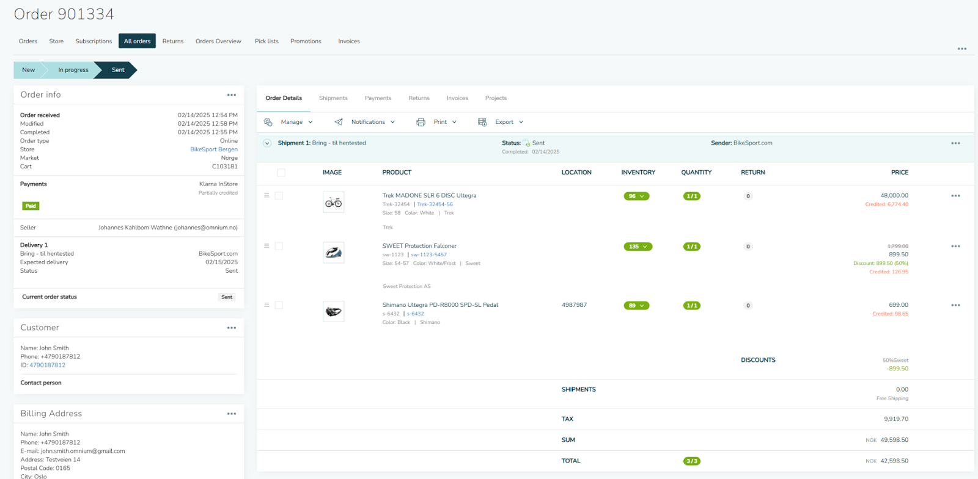Click the Shimano pedal product thumbnail
This screenshot has height=479, width=978.
click(x=333, y=311)
